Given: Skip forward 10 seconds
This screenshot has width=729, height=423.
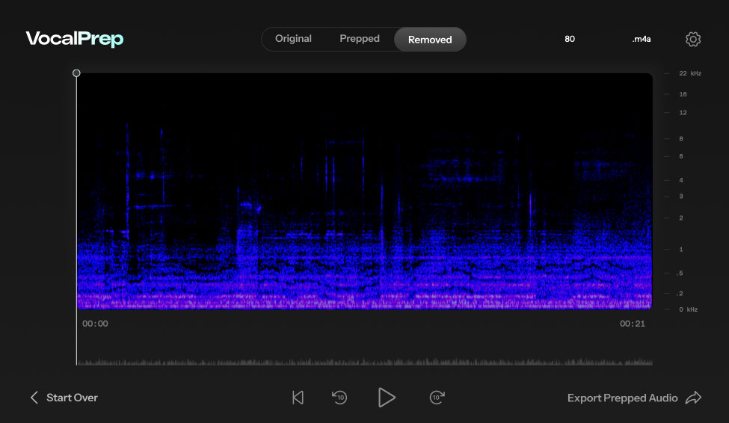Looking at the screenshot, I should tap(437, 398).
